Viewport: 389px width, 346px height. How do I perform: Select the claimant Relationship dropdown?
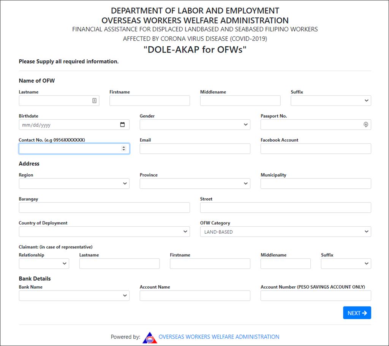pos(44,264)
